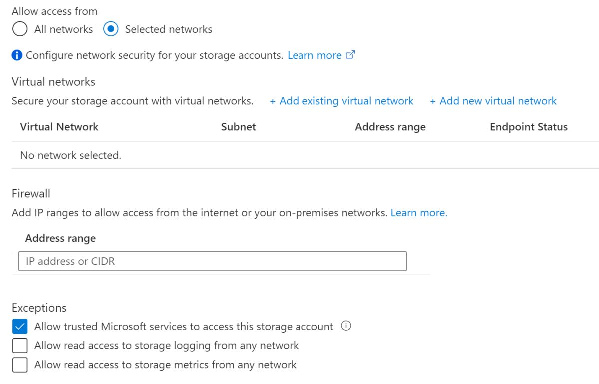Click Add existing virtual network
Screen dimensions: 599x384
(x=341, y=101)
